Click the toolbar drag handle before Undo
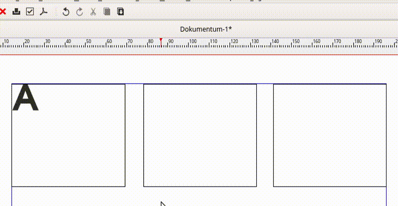Screen dimensions: 398x206 pos(56,11)
